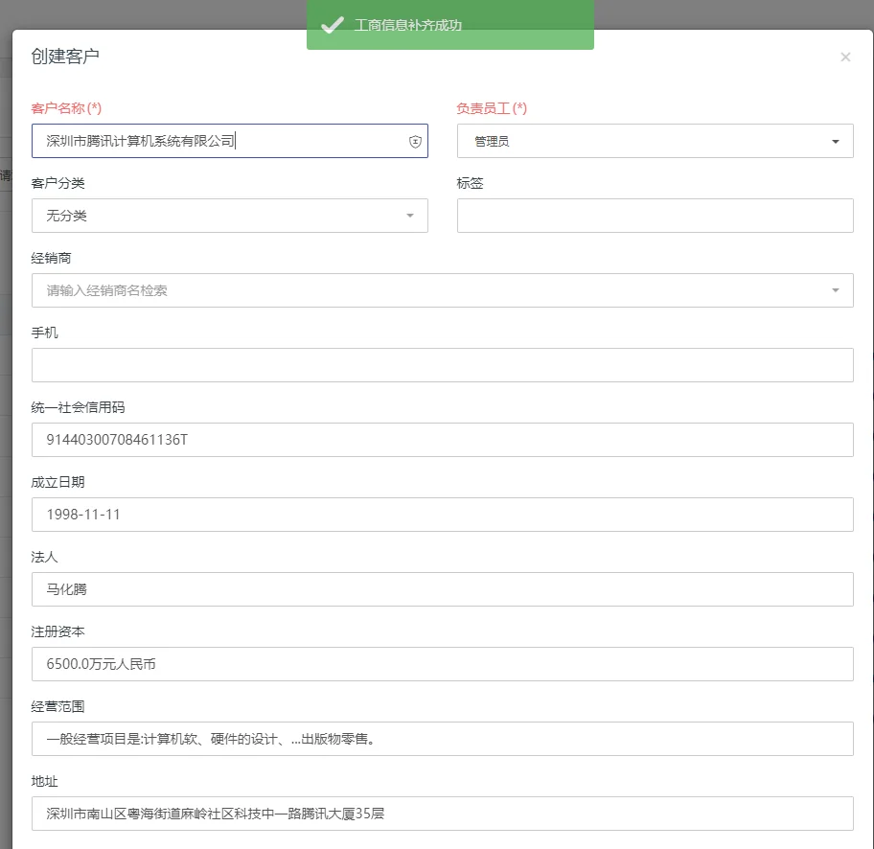Viewport: 874px width, 849px height.
Task: Click the 经销商 label
Action: click(52, 258)
